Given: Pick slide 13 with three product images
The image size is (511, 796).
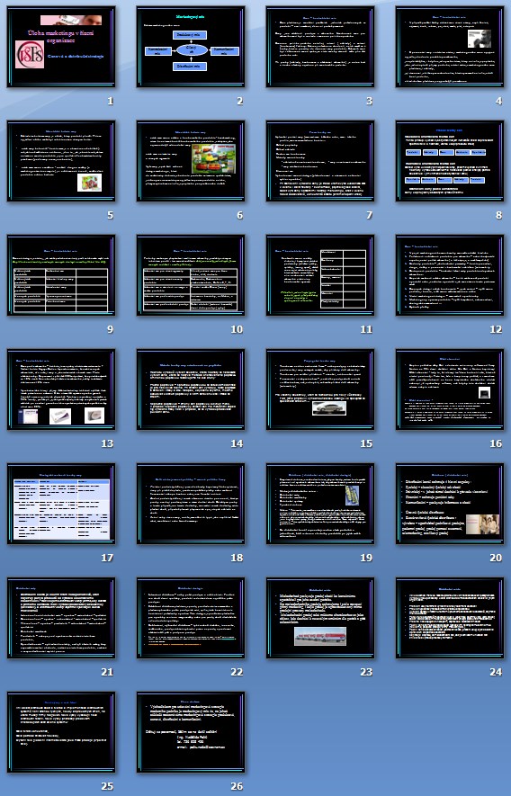Looking at the screenshot, I should [x=61, y=389].
